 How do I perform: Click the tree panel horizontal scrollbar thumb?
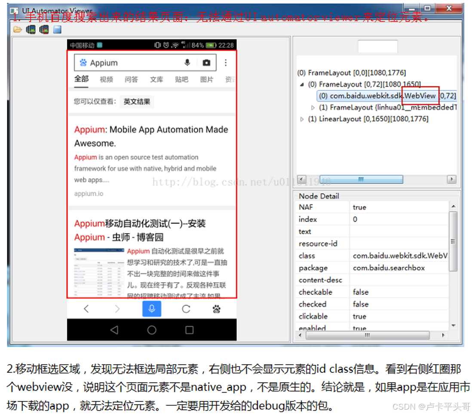point(361,179)
